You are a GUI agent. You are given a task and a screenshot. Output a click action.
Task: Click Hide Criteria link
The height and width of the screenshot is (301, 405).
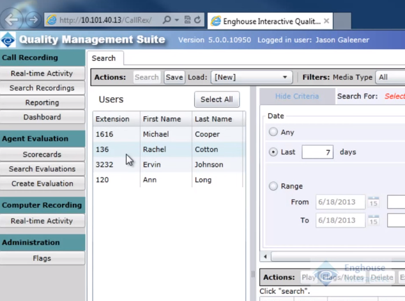pyautogui.click(x=297, y=96)
